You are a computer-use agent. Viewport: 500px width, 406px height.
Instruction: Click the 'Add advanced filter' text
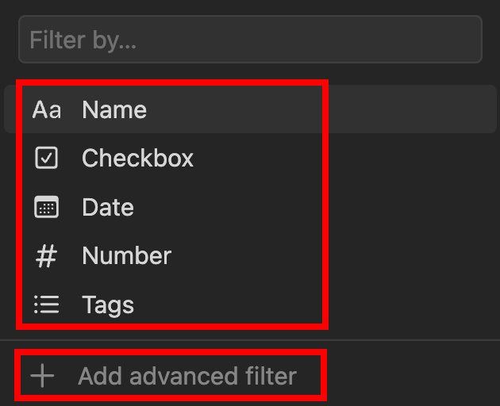tap(187, 376)
